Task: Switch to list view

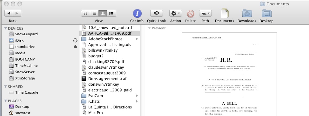Action: pyautogui.click(x=94, y=13)
